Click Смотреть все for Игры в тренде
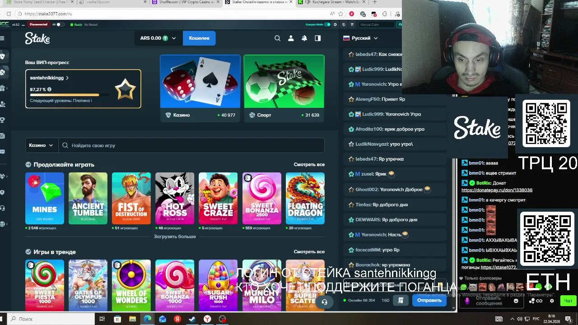Image resolution: width=578 pixels, height=325 pixels. [x=309, y=252]
